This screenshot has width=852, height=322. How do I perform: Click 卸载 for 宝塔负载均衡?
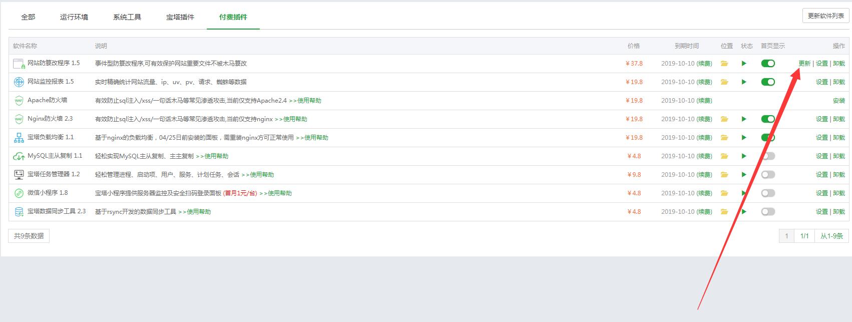click(839, 138)
